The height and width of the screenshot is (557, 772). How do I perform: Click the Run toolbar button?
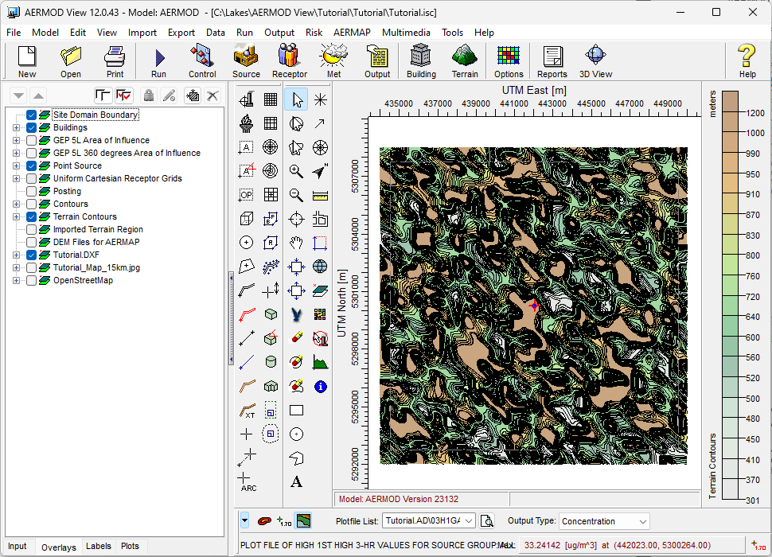[x=158, y=61]
